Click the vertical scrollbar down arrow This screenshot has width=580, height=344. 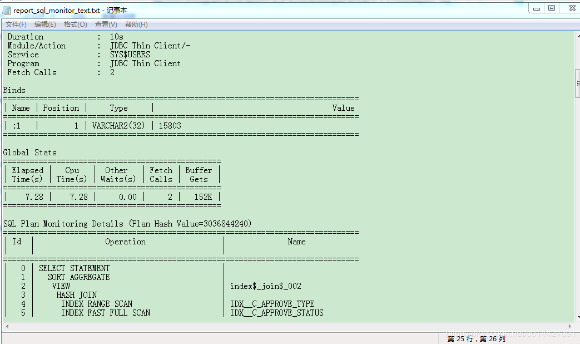pos(577,317)
